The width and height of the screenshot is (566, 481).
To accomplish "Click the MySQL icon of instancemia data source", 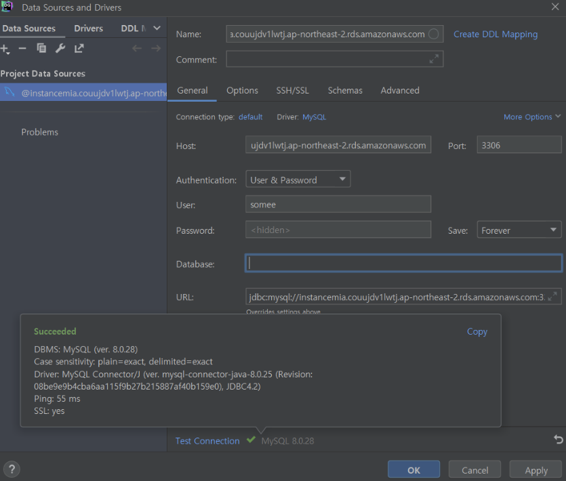I will 9,92.
